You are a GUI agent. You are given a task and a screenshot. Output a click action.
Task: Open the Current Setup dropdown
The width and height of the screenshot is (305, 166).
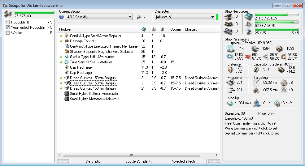(x=99, y=17)
